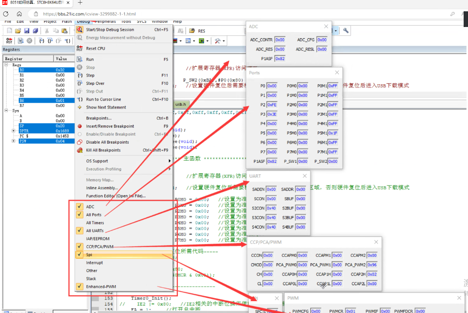Screen dimensions: 468x313
Task: Edit the ADC_CONTR value field
Action: 280,40
